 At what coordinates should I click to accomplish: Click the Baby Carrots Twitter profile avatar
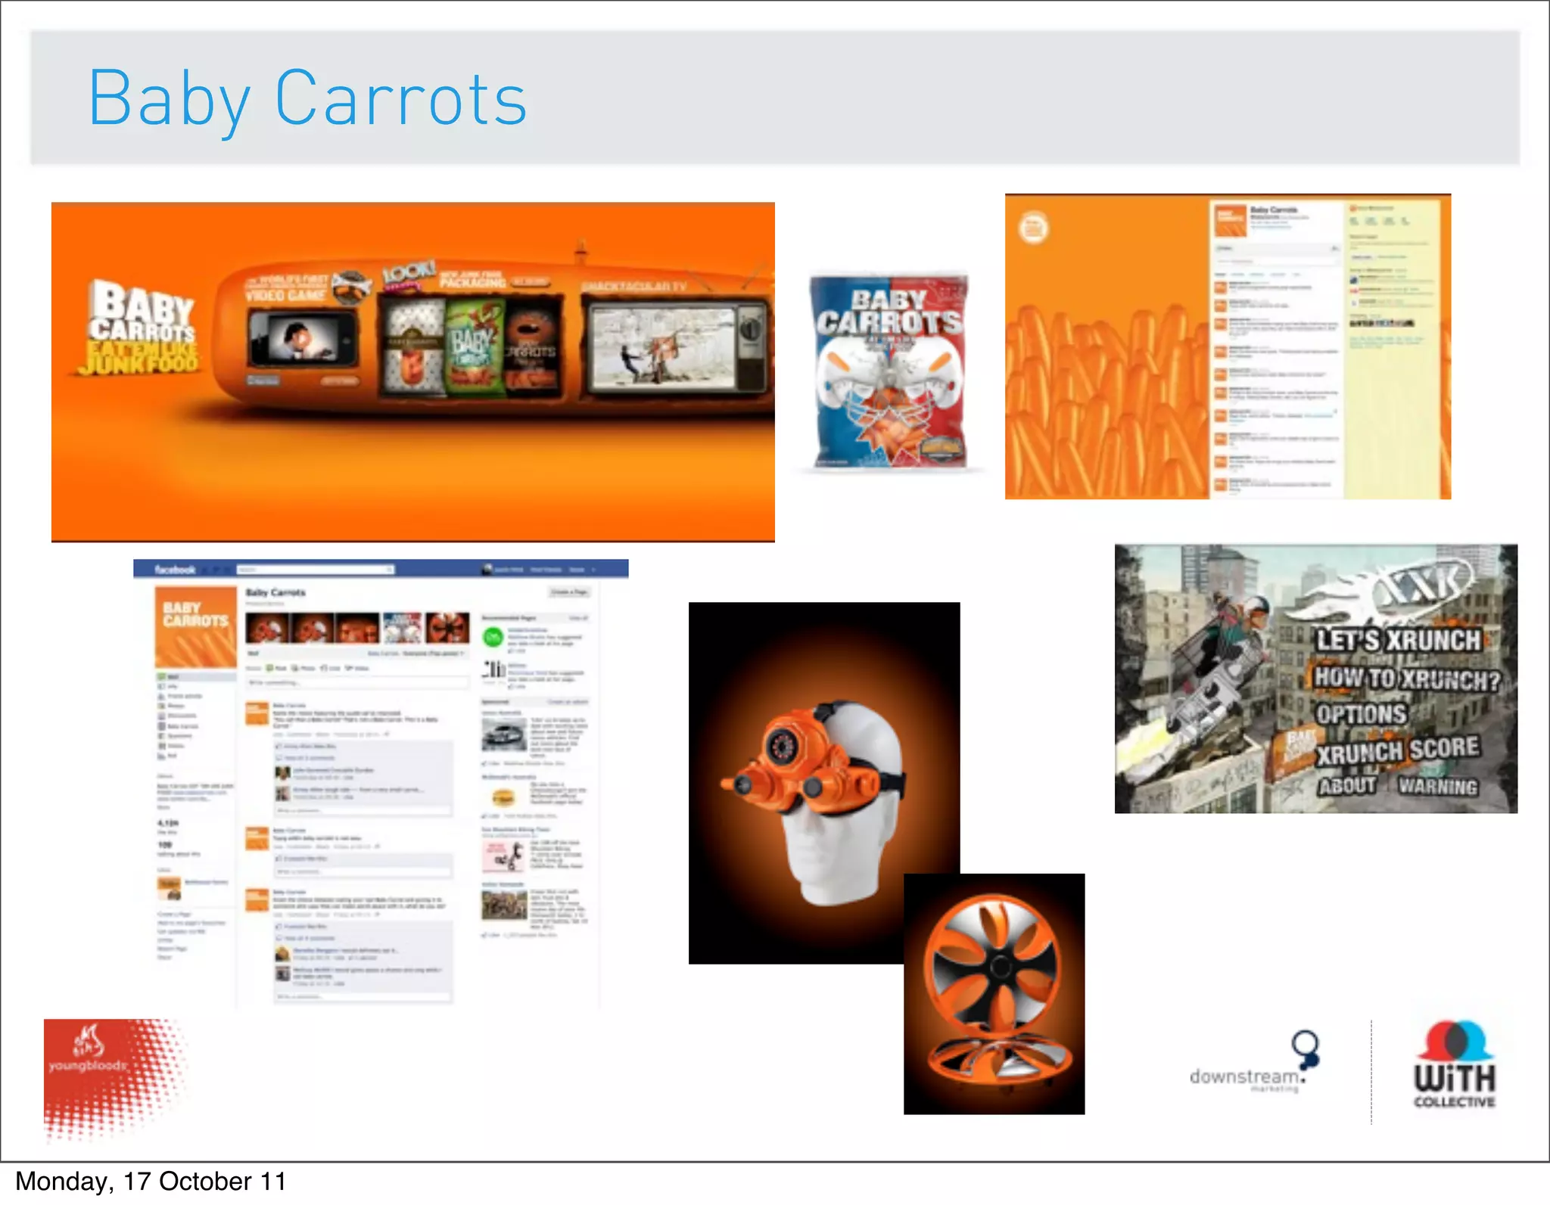(x=1230, y=222)
